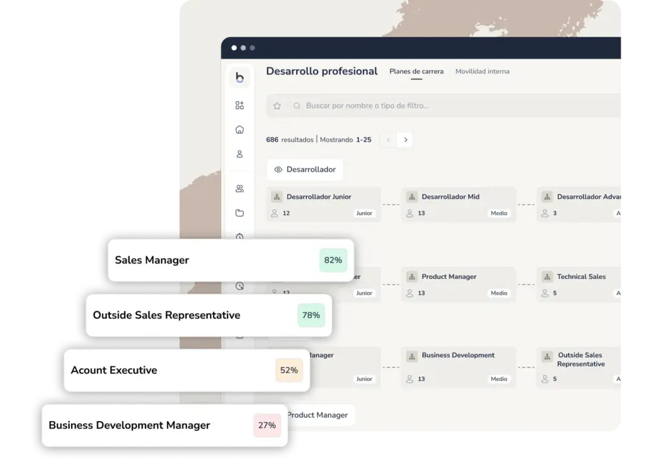
Task: Click the app logo in sidebar
Action: point(240,78)
